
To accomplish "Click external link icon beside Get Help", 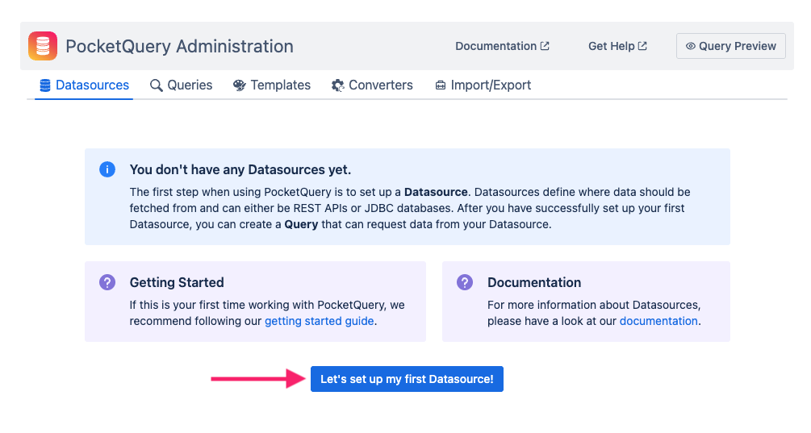I will click(x=642, y=46).
